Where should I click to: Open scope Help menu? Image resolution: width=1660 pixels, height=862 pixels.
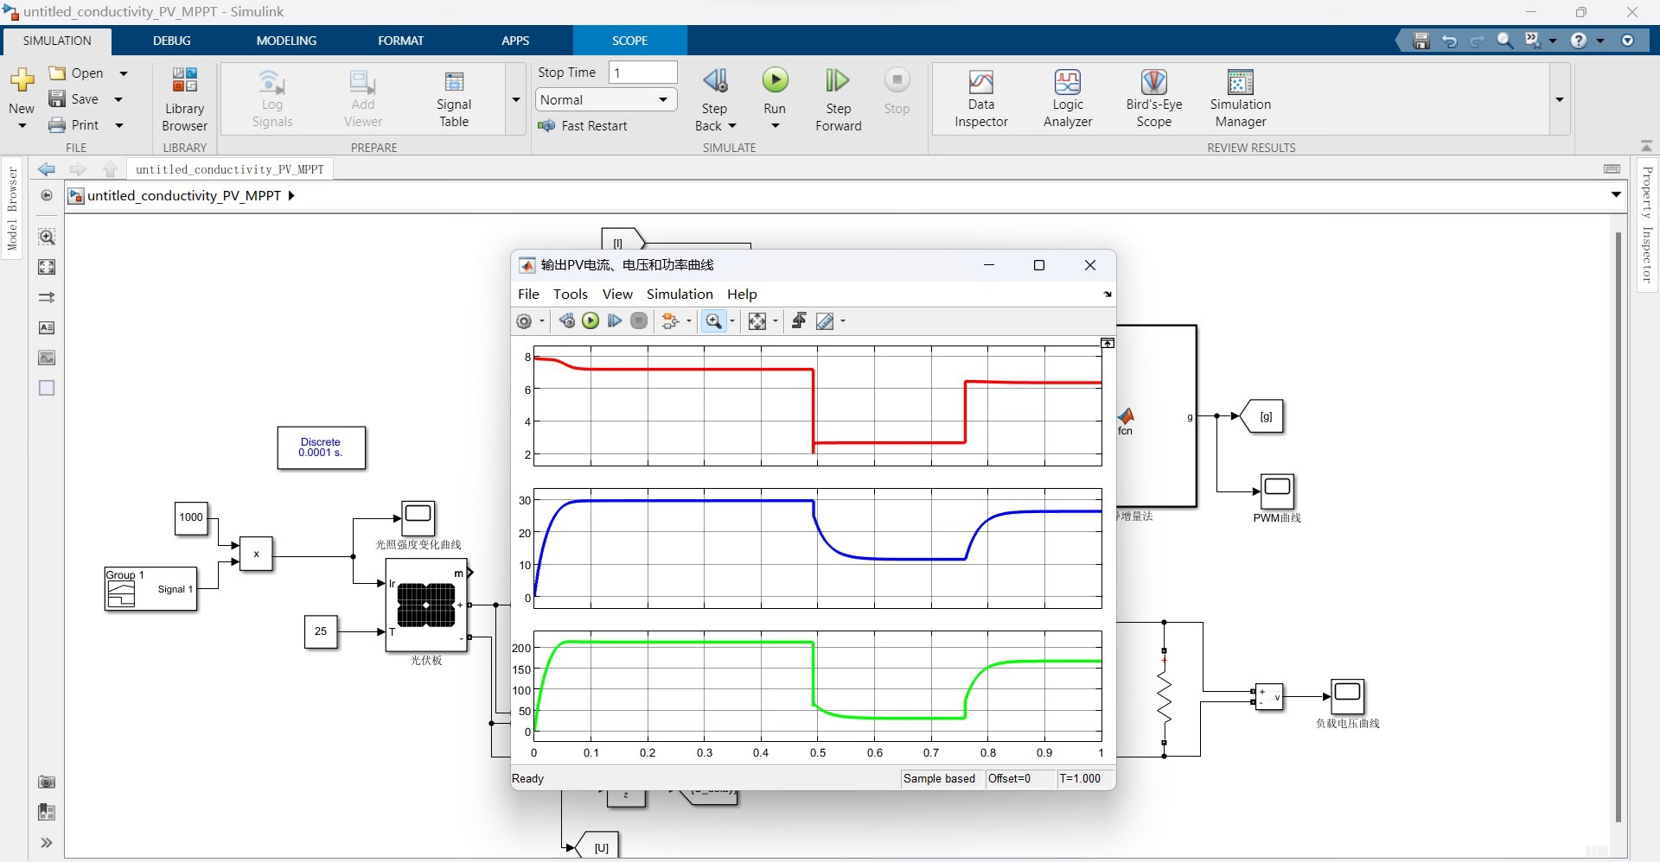pos(742,295)
